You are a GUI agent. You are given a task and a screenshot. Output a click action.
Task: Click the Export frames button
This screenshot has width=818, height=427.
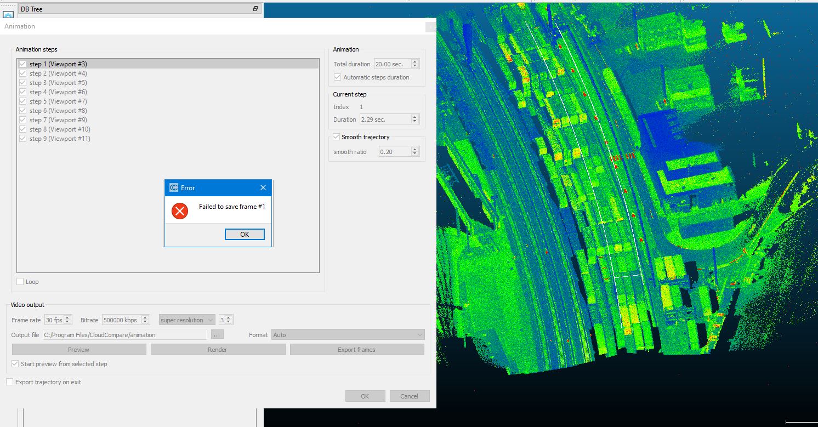click(356, 350)
